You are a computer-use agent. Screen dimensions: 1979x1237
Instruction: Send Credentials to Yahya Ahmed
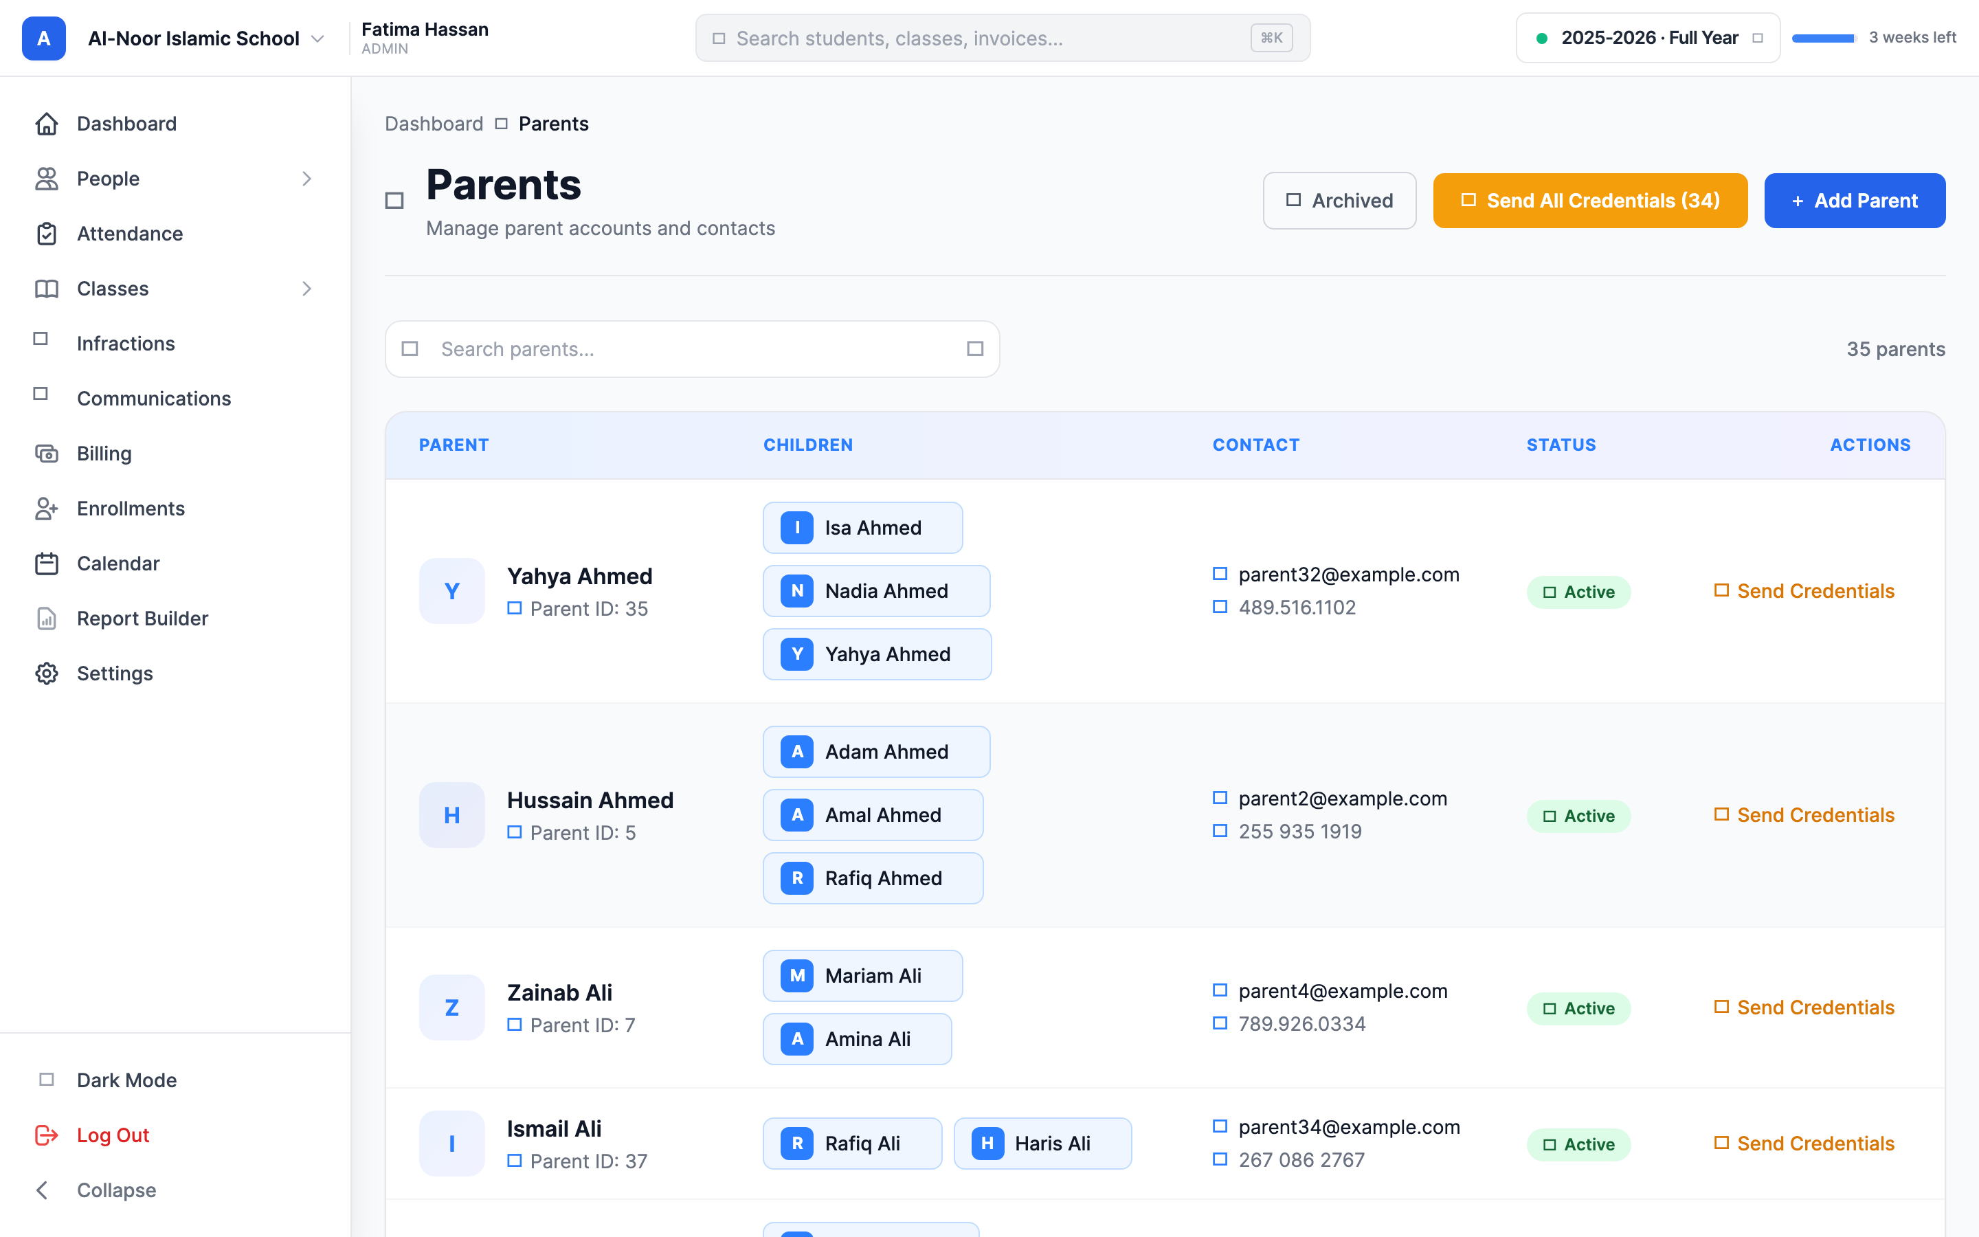point(1804,591)
